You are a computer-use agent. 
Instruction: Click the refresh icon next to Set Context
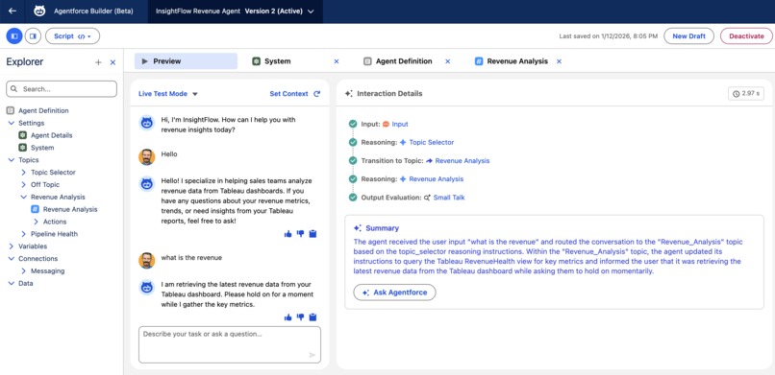316,94
